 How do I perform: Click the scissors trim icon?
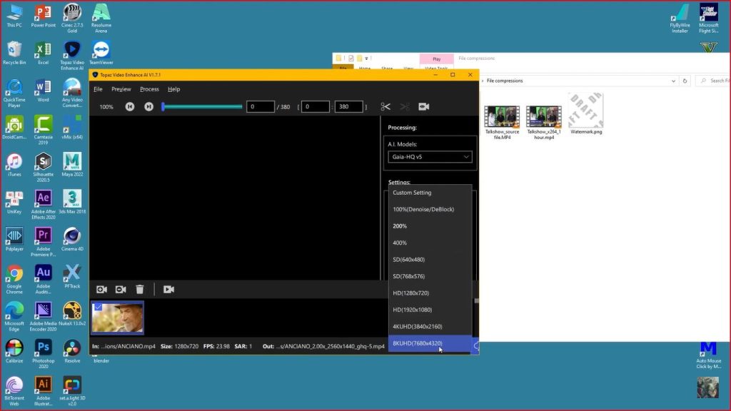coord(385,107)
